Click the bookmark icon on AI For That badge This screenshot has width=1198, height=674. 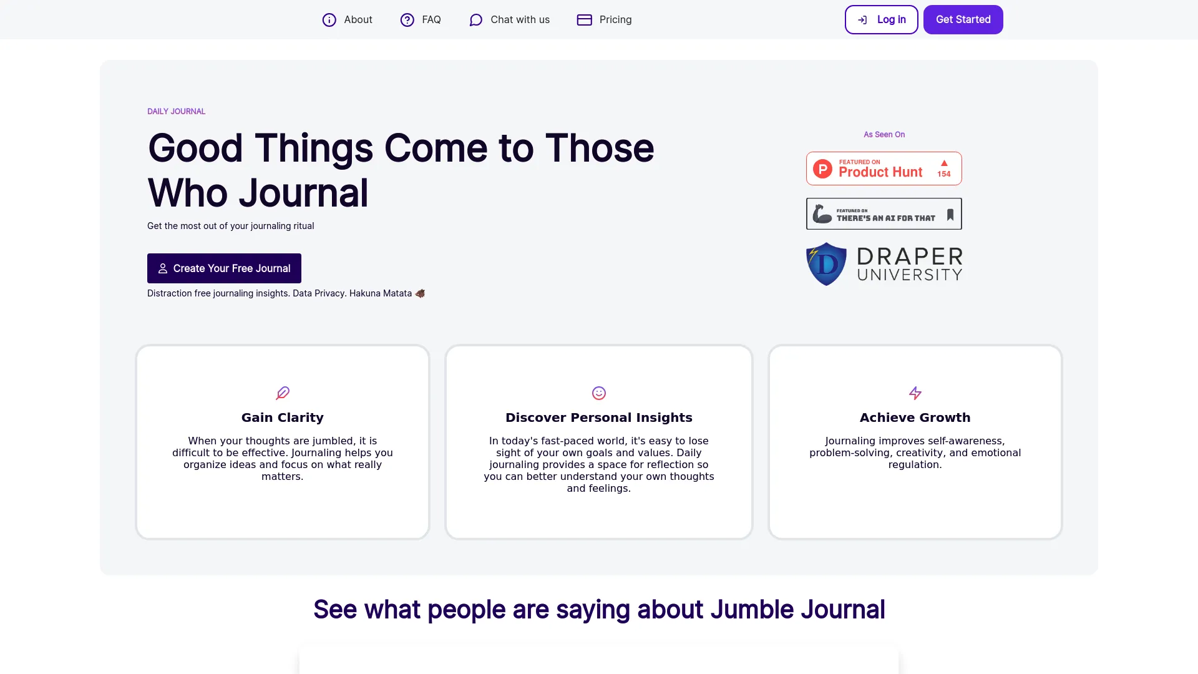click(950, 215)
